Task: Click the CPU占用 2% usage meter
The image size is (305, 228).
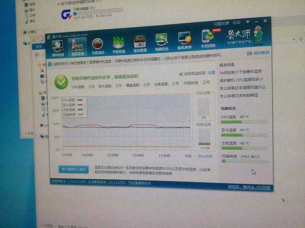Action: [x=203, y=107]
